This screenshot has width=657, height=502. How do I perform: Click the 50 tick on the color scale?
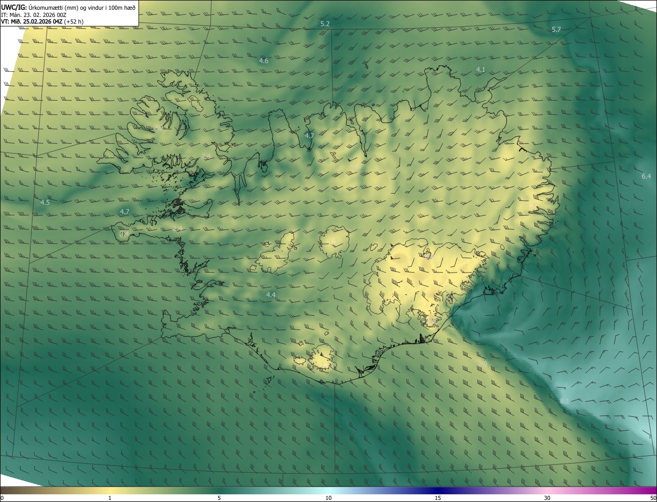click(653, 498)
